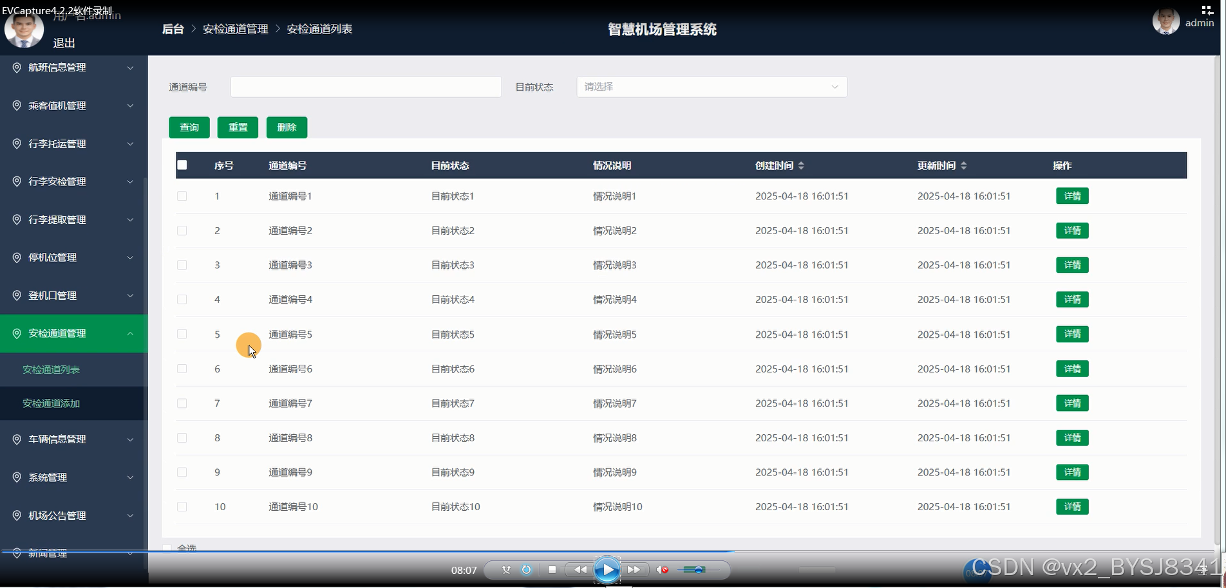Unmute the player sound icon
Screen dimensions: 1226x588
point(662,569)
